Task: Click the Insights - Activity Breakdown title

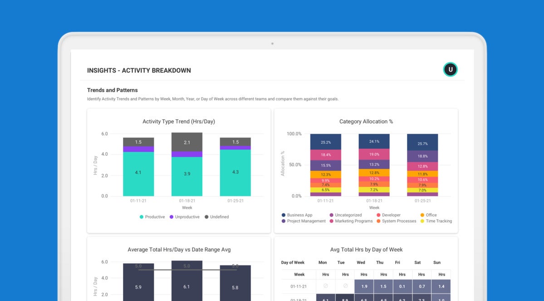Action: point(139,70)
